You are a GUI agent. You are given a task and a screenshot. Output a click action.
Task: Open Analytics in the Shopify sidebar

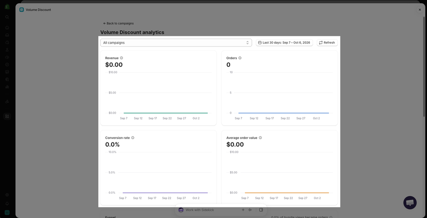click(7, 87)
